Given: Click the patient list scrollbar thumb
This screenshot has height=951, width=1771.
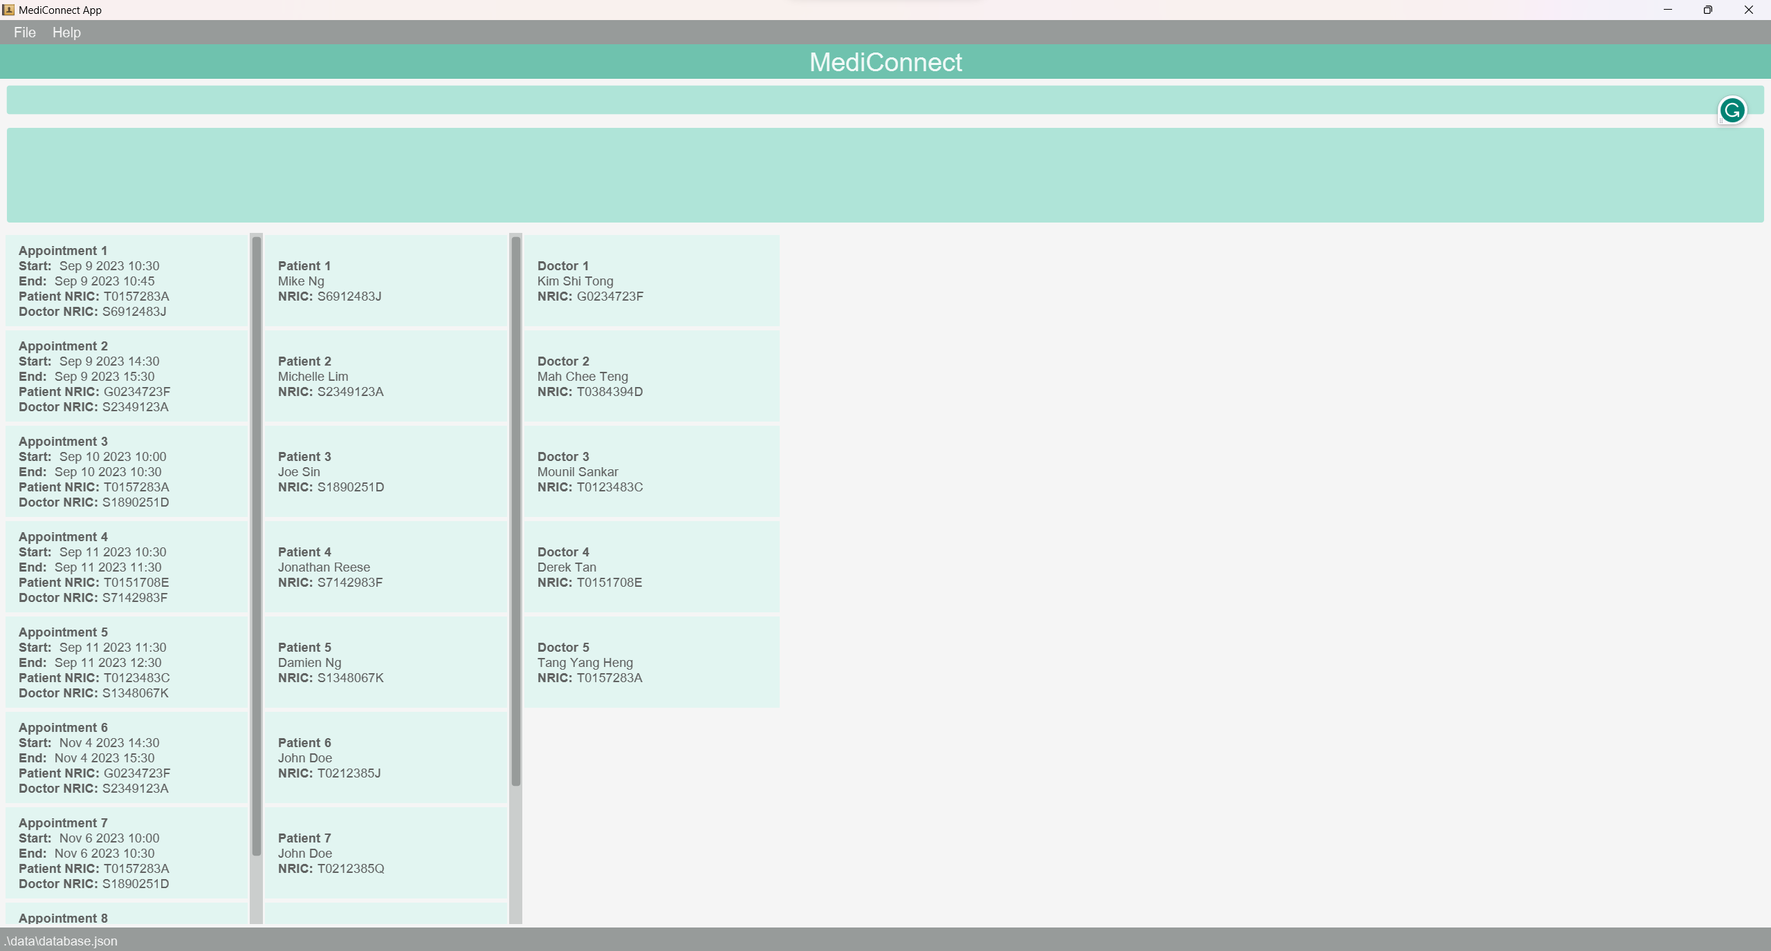Looking at the screenshot, I should [x=515, y=511].
